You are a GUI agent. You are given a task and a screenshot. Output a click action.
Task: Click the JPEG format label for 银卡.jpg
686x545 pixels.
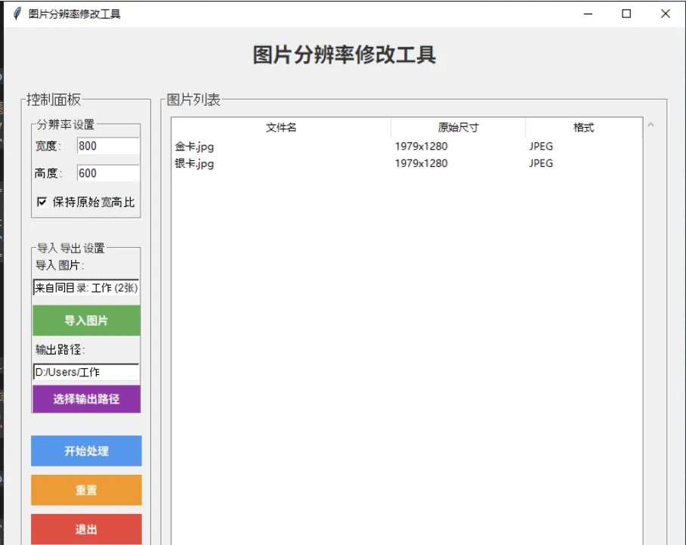540,163
